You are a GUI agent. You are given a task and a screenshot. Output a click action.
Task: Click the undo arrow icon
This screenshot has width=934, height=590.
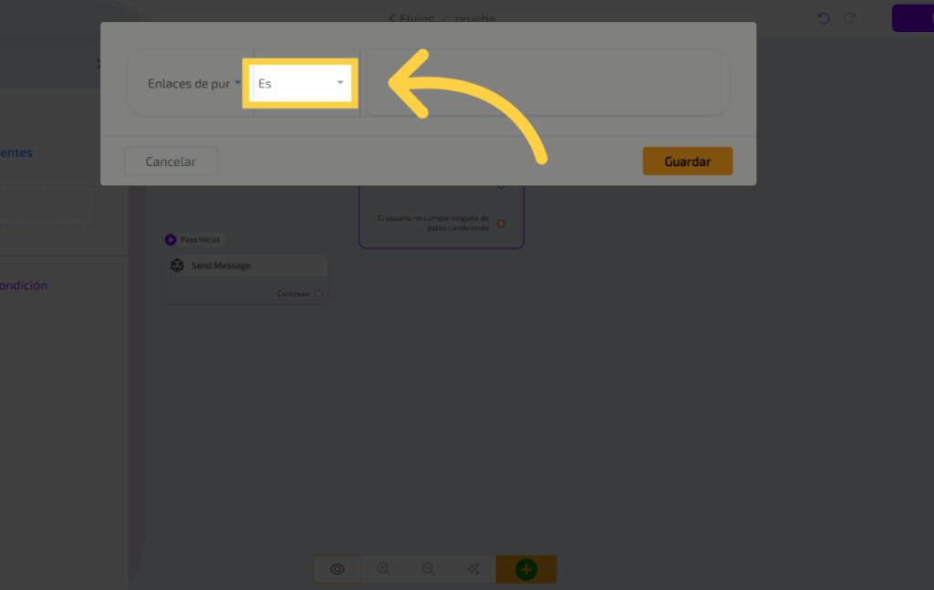(x=824, y=18)
